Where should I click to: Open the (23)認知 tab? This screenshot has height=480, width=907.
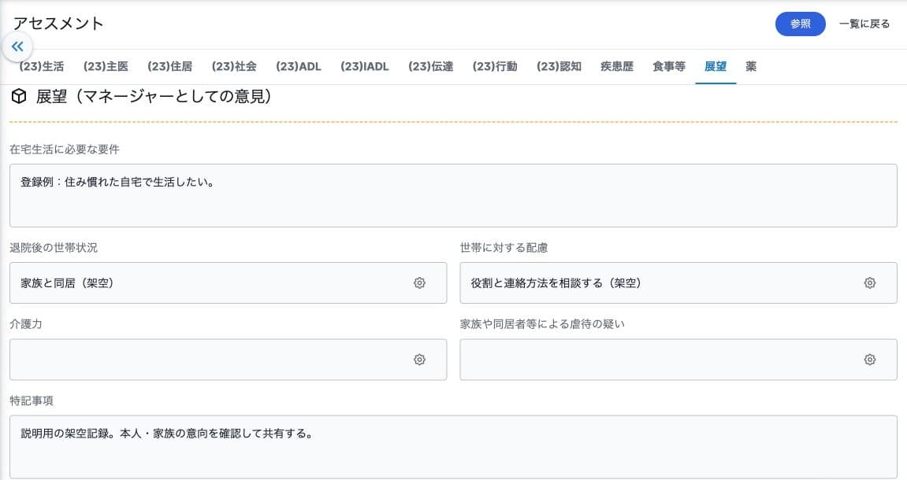click(559, 66)
